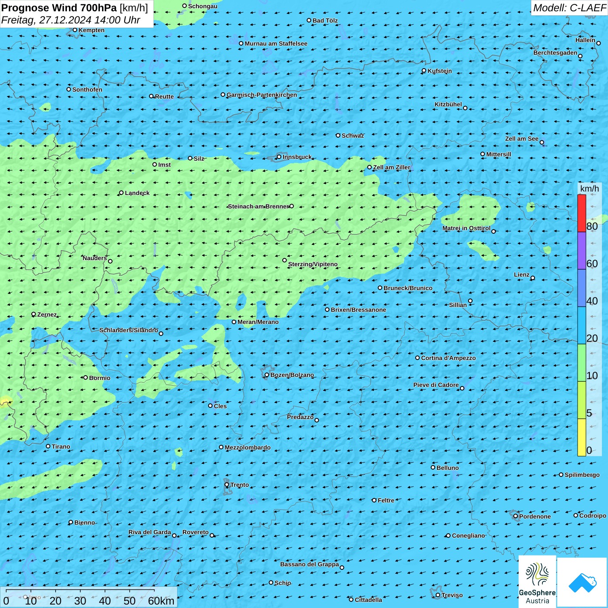Click the Innsbruck city marker
The width and height of the screenshot is (608, 608).
(x=279, y=157)
